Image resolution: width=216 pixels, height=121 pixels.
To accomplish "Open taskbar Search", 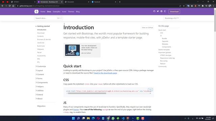I will point(78,118).
